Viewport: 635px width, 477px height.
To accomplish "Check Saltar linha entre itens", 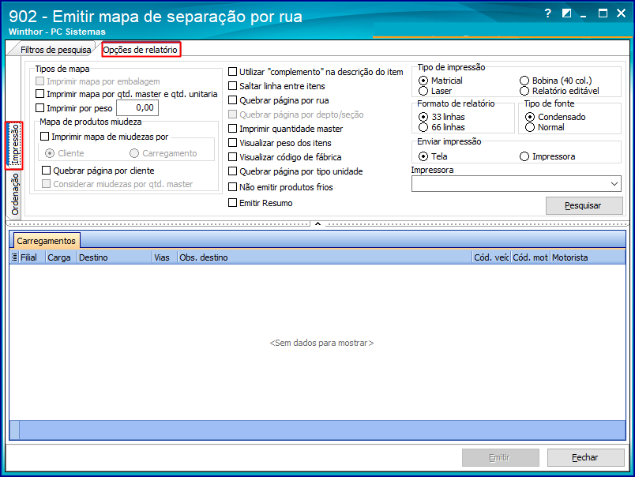I will tap(232, 86).
